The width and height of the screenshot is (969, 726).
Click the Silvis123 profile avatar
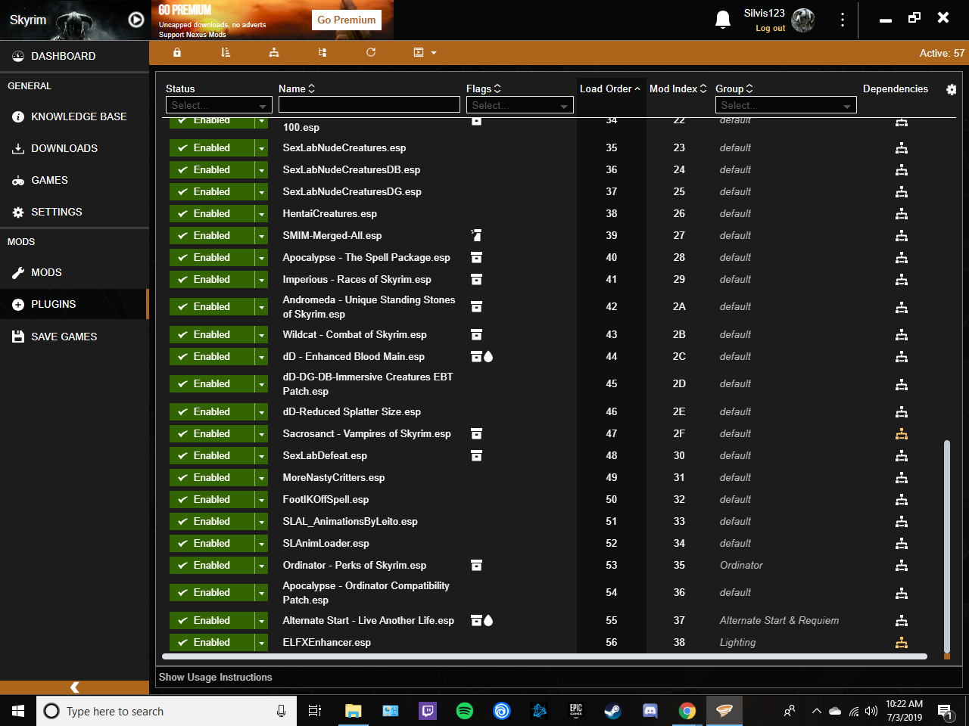click(x=803, y=20)
